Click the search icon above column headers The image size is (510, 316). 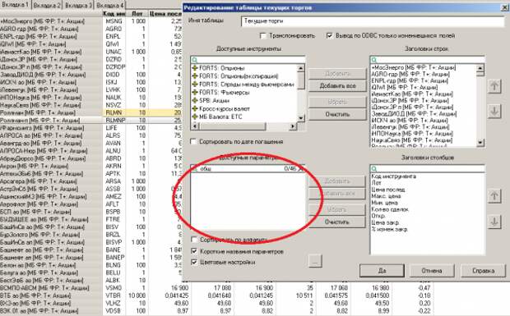pyautogui.click(x=374, y=169)
